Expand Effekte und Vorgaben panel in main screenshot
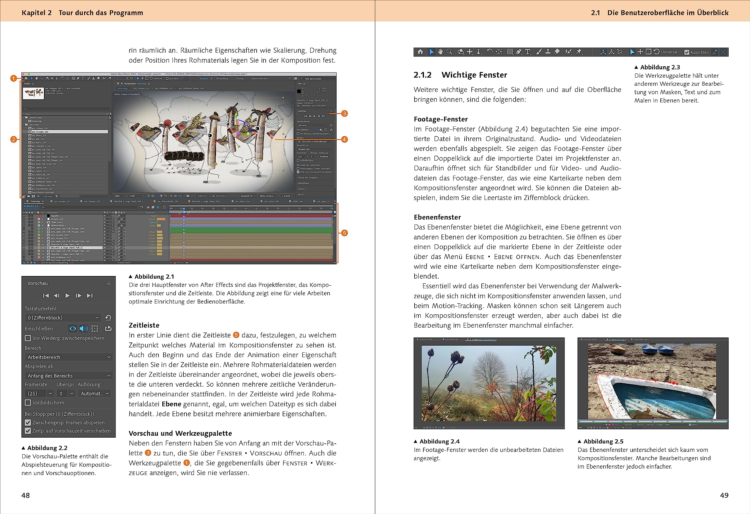Viewport: 750px width, 514px height. coord(308,178)
